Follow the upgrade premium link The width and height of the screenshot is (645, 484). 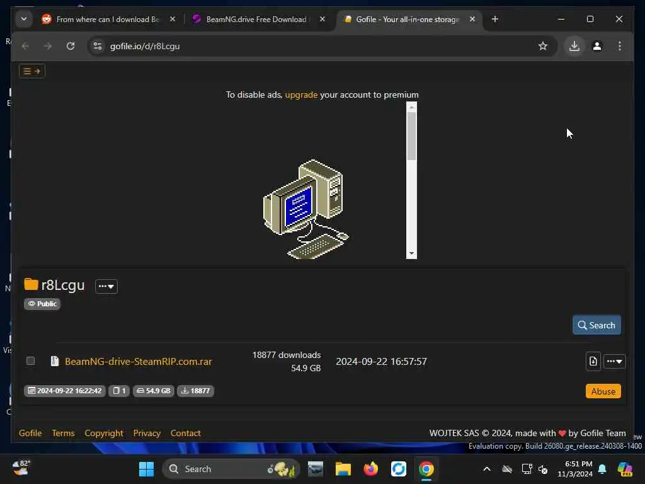pyautogui.click(x=301, y=95)
